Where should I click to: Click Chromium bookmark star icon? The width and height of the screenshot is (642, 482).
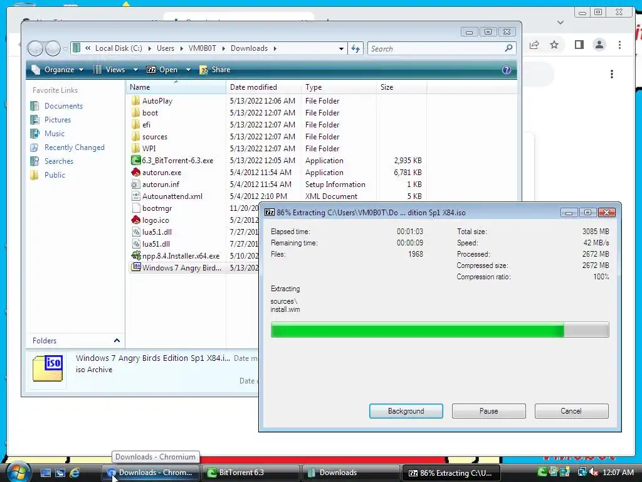point(554,45)
